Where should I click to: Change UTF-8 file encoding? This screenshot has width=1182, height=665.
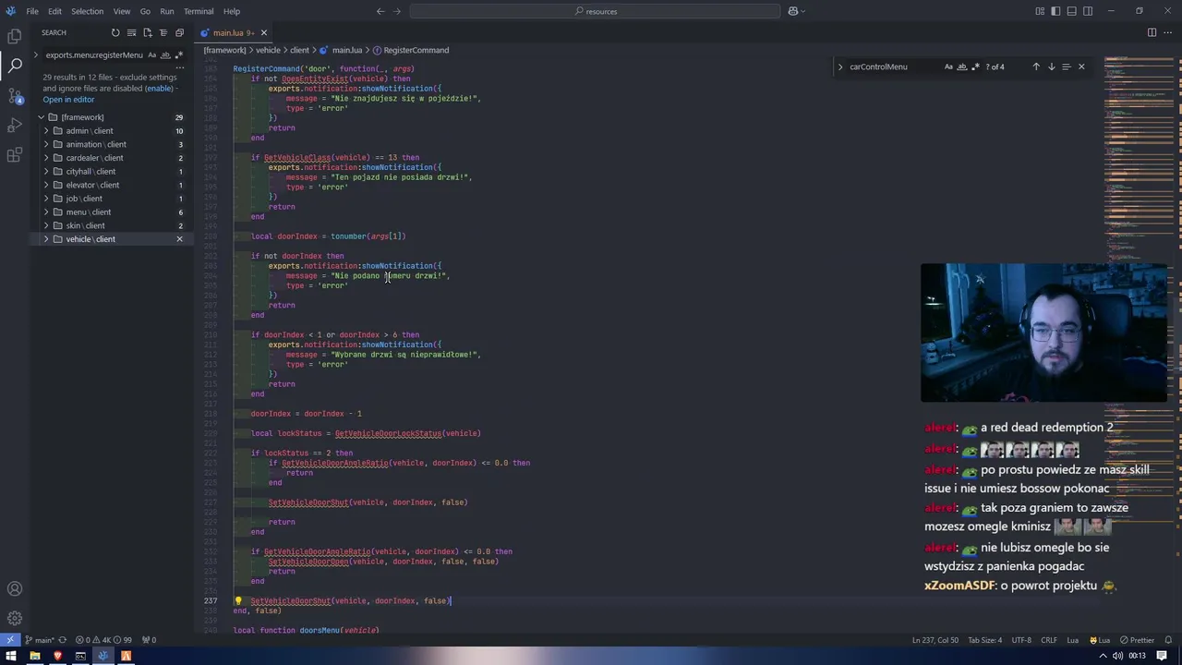click(x=1021, y=640)
